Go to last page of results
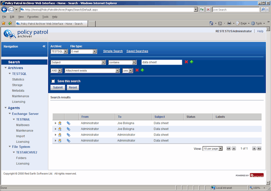The width and height of the screenshot is (271, 191). (259, 149)
